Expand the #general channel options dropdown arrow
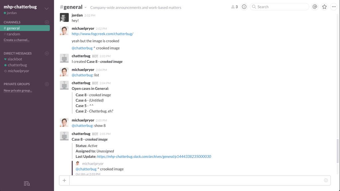The height and width of the screenshot is (191, 340). [85, 8]
